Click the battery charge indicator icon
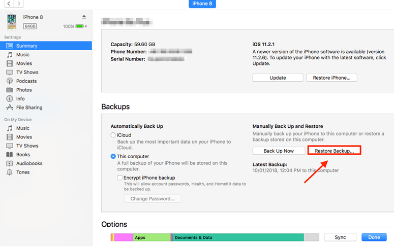394x247 pixels. [81, 26]
